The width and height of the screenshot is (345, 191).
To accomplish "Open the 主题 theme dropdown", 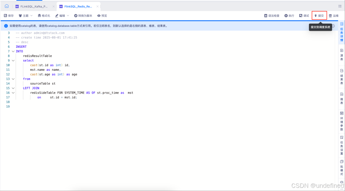I will (26, 16).
